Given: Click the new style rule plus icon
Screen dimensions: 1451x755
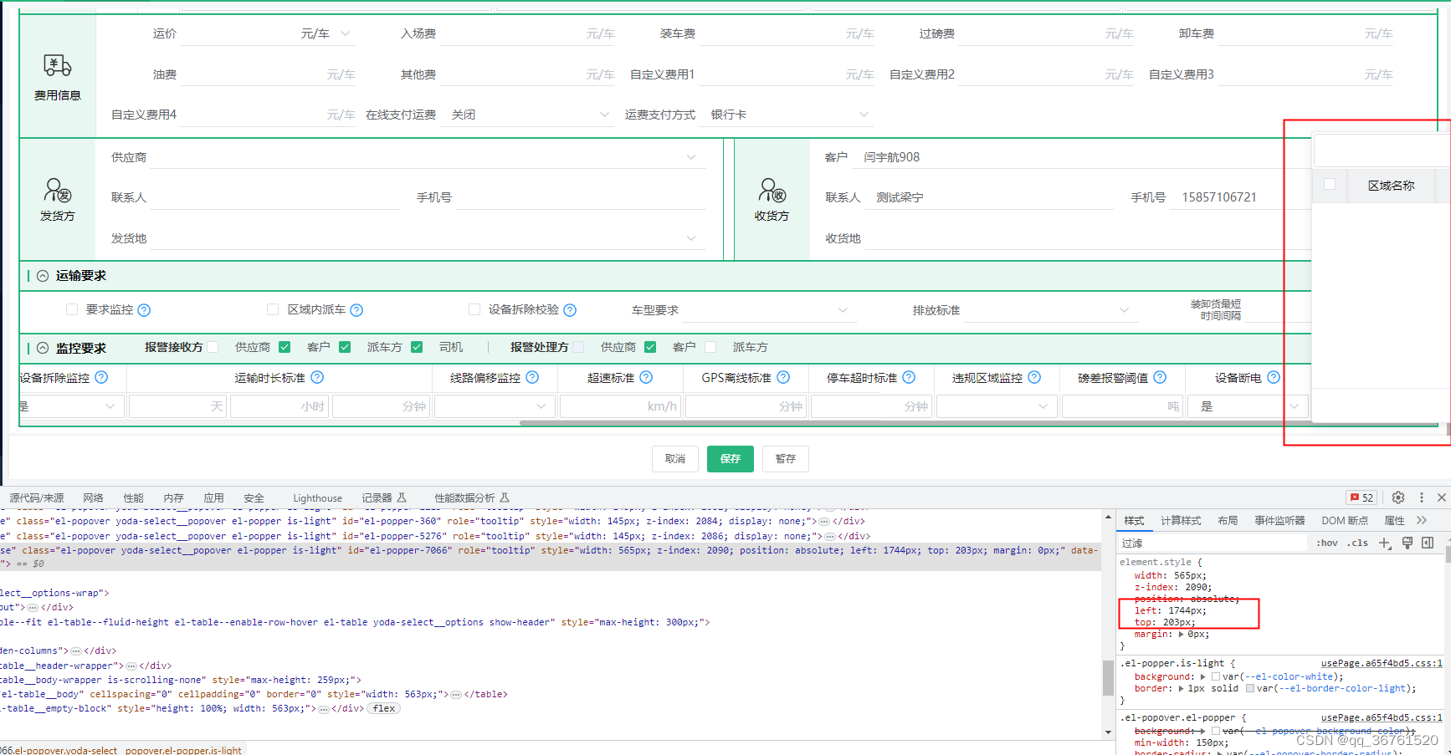Looking at the screenshot, I should coord(1385,543).
